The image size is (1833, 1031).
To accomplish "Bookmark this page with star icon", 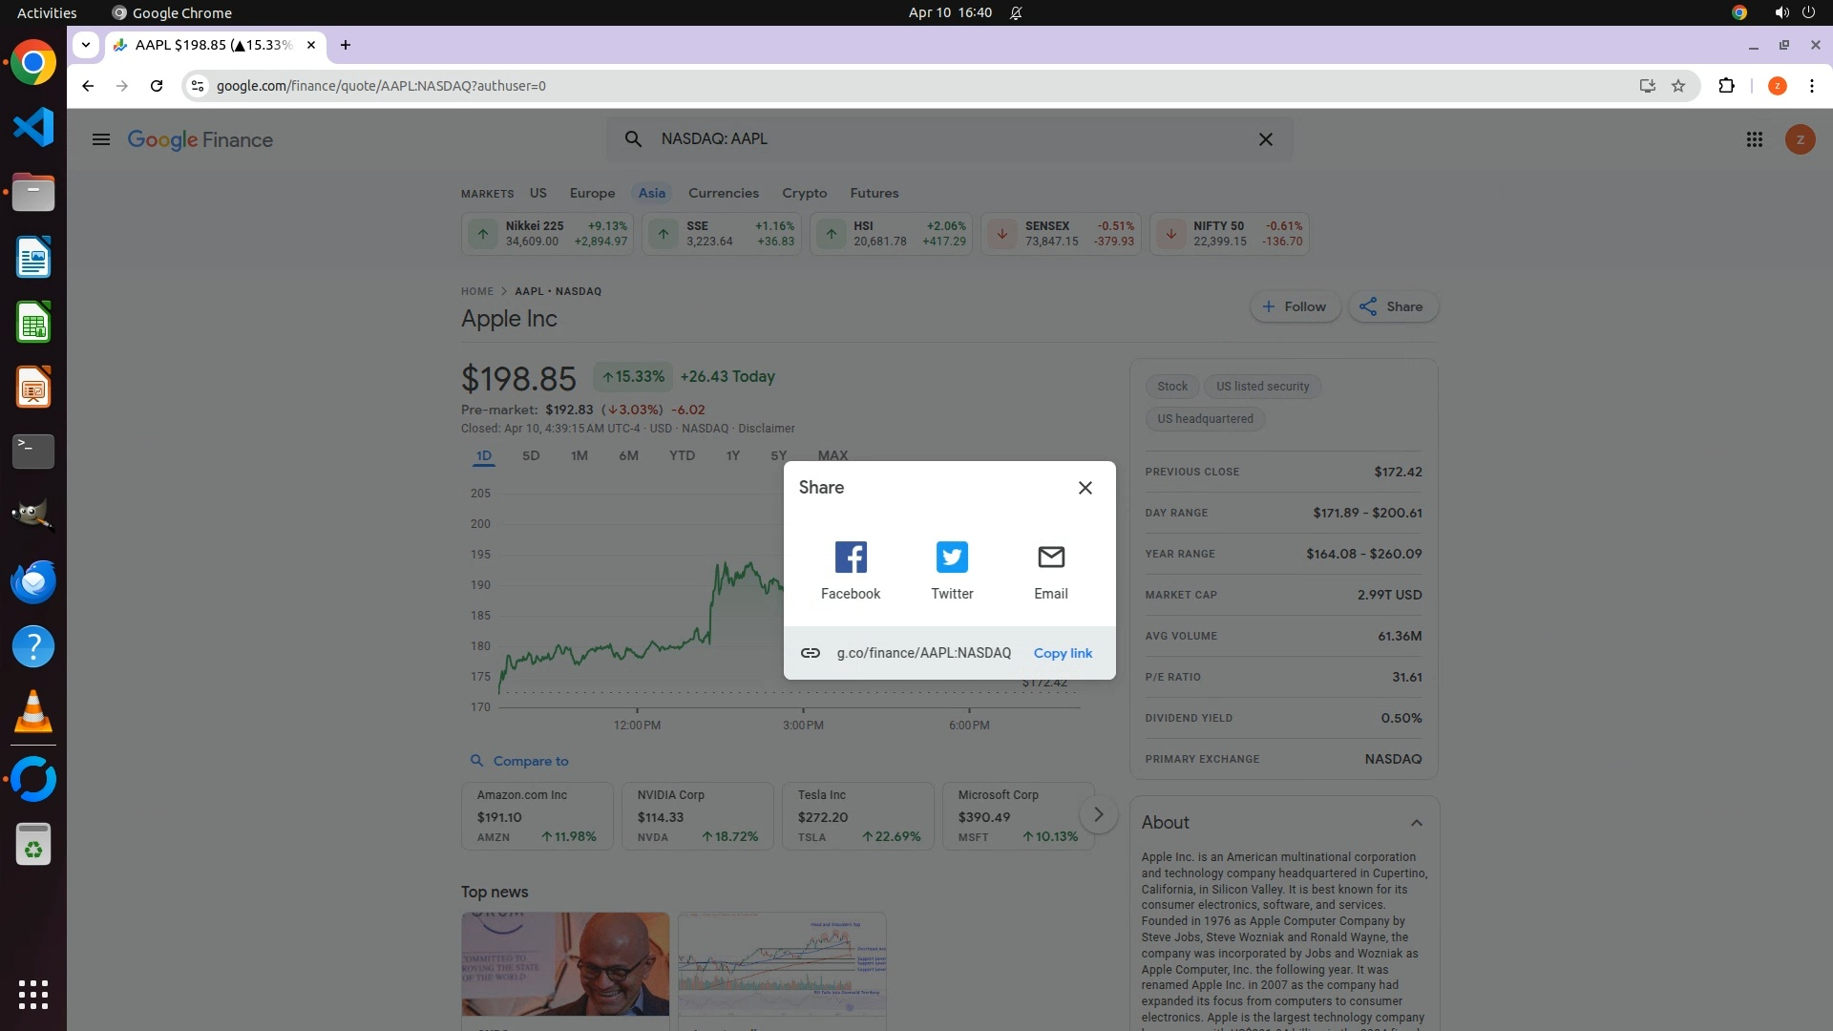I will tap(1678, 86).
